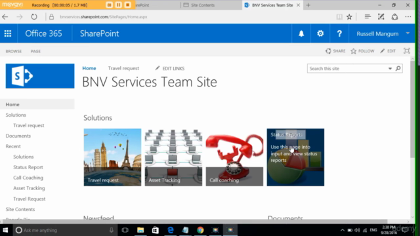420x236 pixels.
Task: Open a new browser tab
Action: click(x=308, y=5)
